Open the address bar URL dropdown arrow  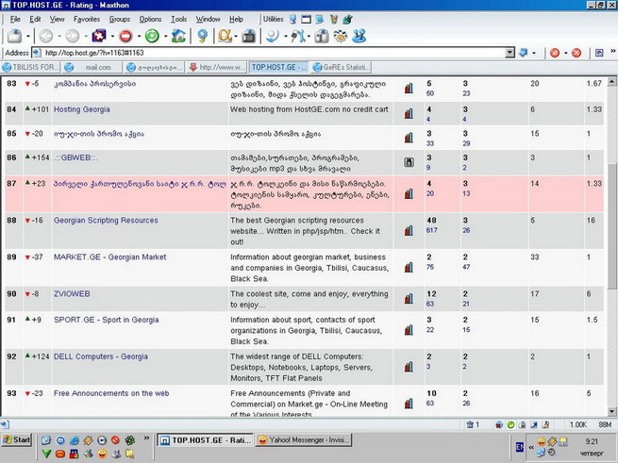(510, 53)
